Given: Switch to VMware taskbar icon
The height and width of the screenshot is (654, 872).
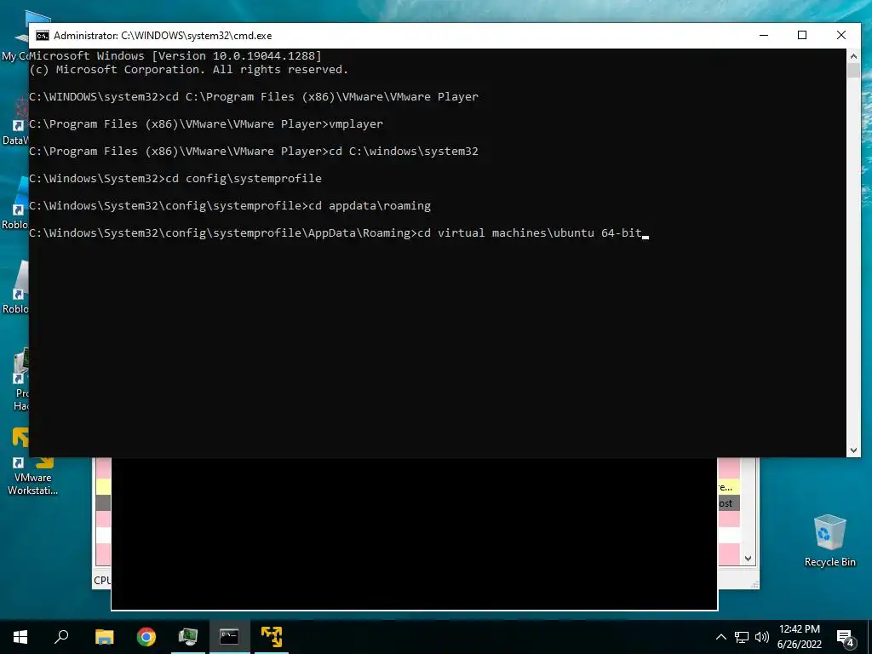Looking at the screenshot, I should click(x=272, y=637).
